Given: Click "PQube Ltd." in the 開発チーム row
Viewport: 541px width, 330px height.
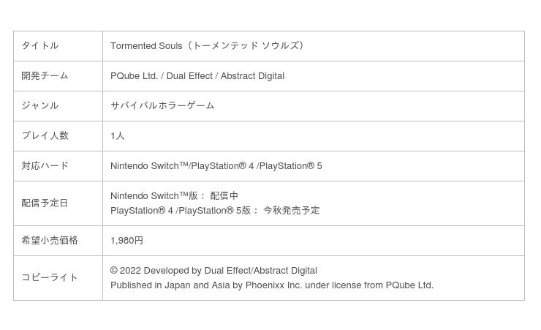Looking at the screenshot, I should [x=135, y=75].
